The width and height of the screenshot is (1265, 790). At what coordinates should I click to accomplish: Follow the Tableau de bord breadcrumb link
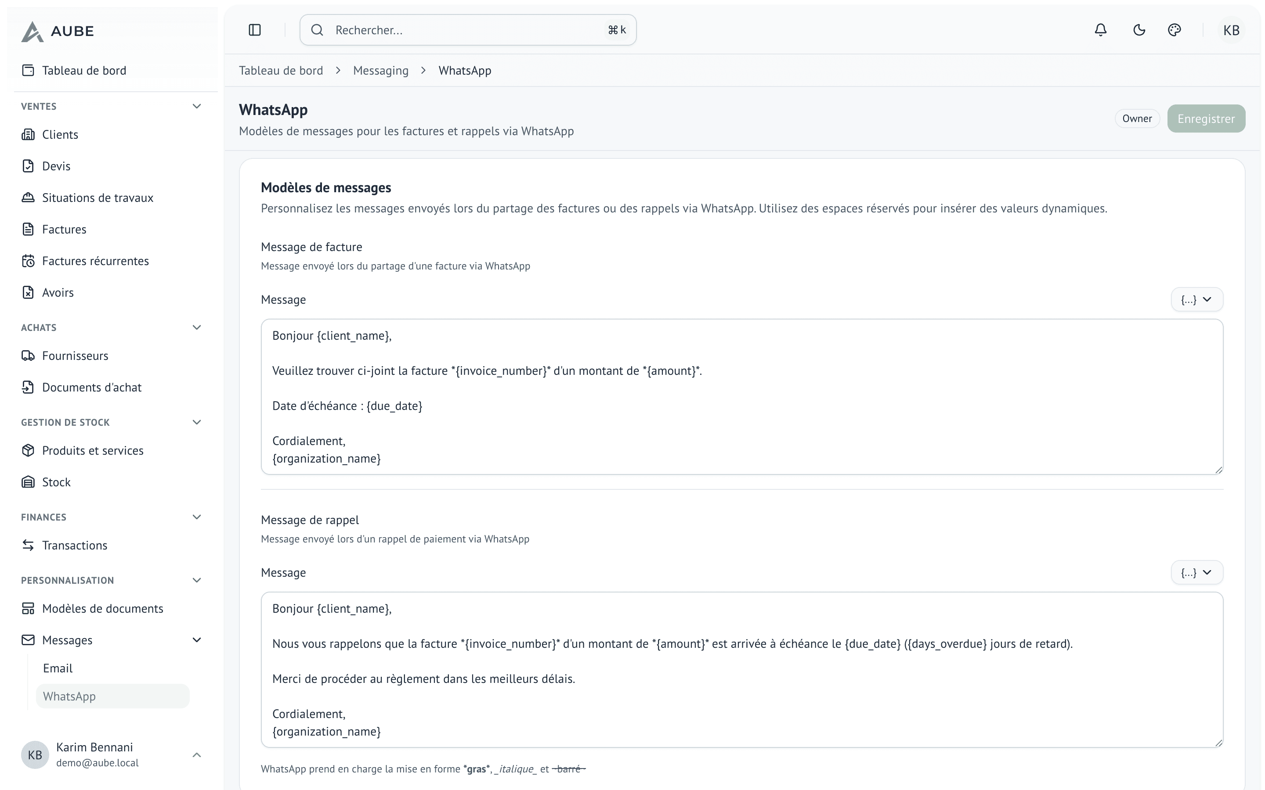[x=281, y=71]
